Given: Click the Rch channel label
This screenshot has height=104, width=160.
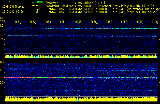Looking at the screenshot, I should [3, 62].
